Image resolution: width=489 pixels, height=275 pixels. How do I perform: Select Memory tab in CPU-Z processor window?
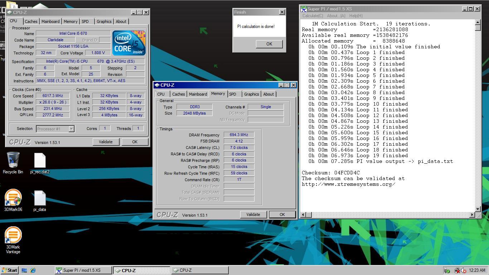71,21
